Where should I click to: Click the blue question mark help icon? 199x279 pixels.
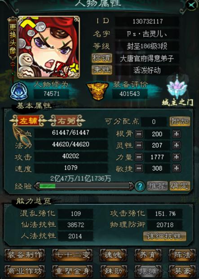coord(140,186)
